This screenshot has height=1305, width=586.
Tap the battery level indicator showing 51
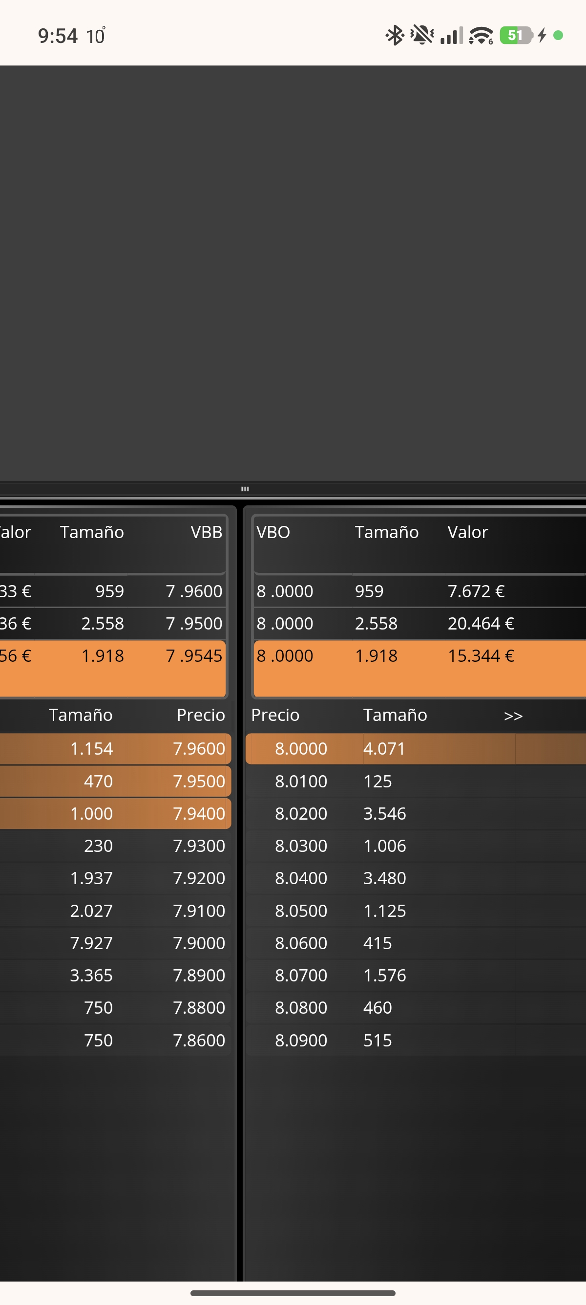click(516, 36)
